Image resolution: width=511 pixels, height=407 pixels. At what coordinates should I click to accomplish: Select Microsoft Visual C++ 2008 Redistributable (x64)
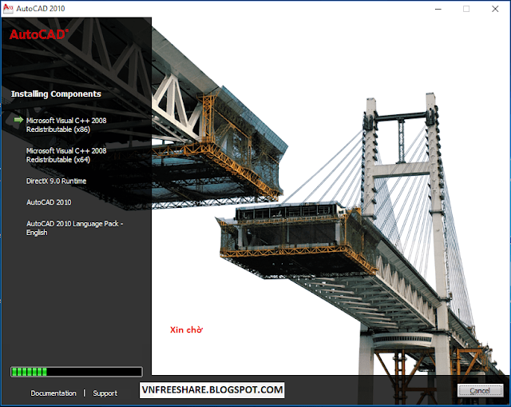click(66, 155)
